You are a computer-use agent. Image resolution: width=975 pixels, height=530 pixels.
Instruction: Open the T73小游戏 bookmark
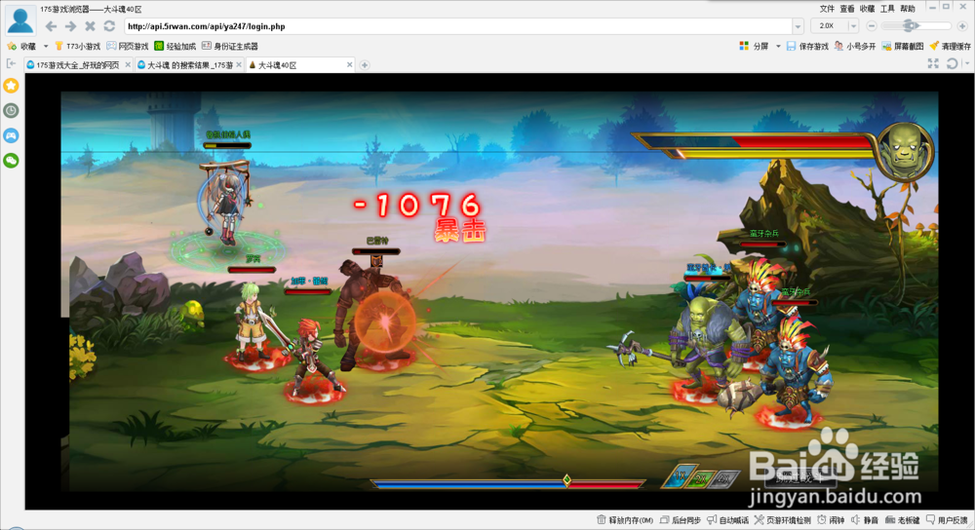pos(77,46)
